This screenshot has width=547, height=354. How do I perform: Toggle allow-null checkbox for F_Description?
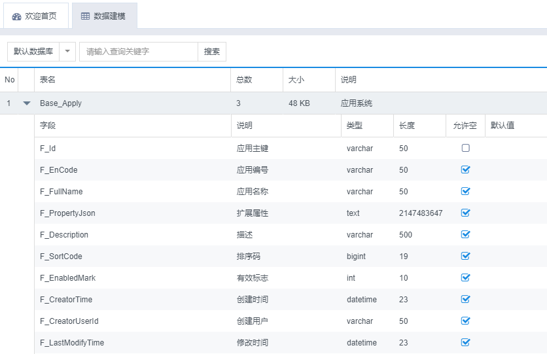pyautogui.click(x=465, y=234)
